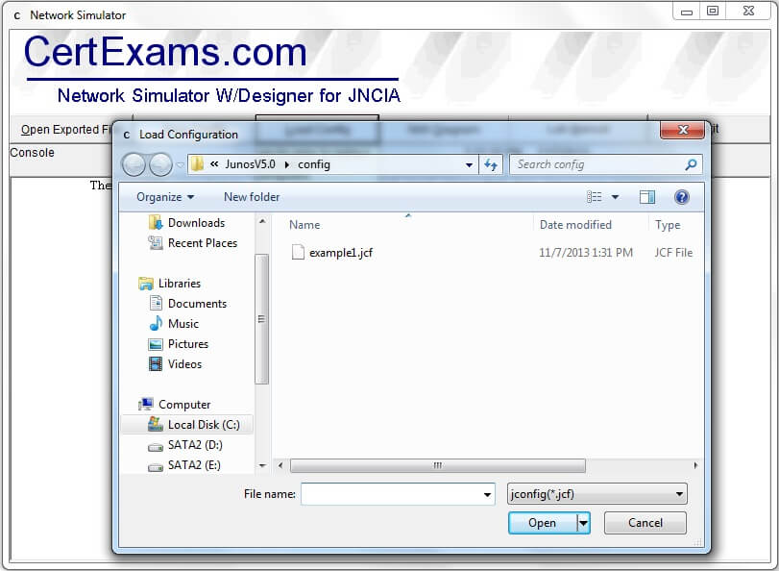Expand the hidden path chevron in address bar
The height and width of the screenshot is (571, 779).
pos(214,164)
